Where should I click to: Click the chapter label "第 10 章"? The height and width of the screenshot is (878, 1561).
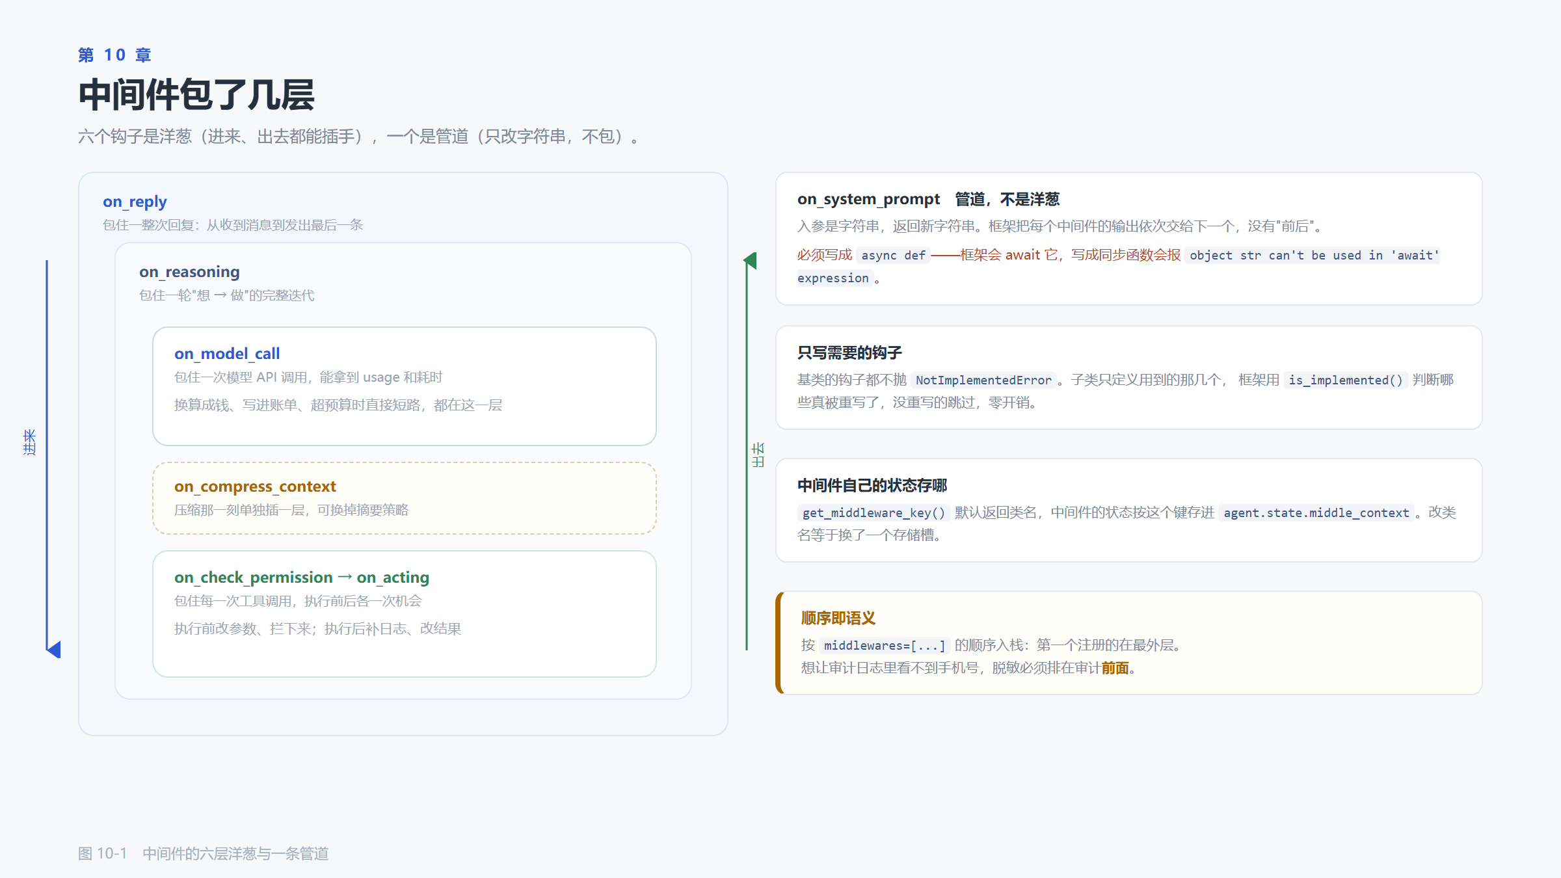point(114,55)
